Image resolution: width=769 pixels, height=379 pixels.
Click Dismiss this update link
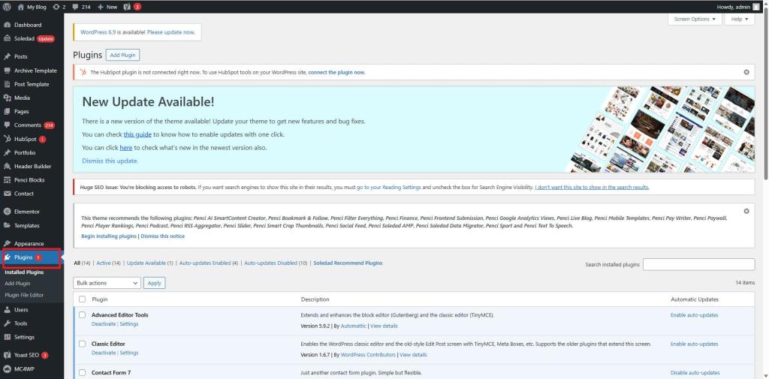[x=110, y=161]
